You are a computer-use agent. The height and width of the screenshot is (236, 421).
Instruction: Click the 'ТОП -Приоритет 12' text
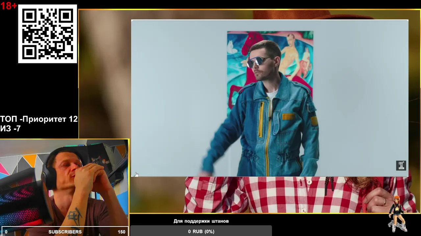39,119
